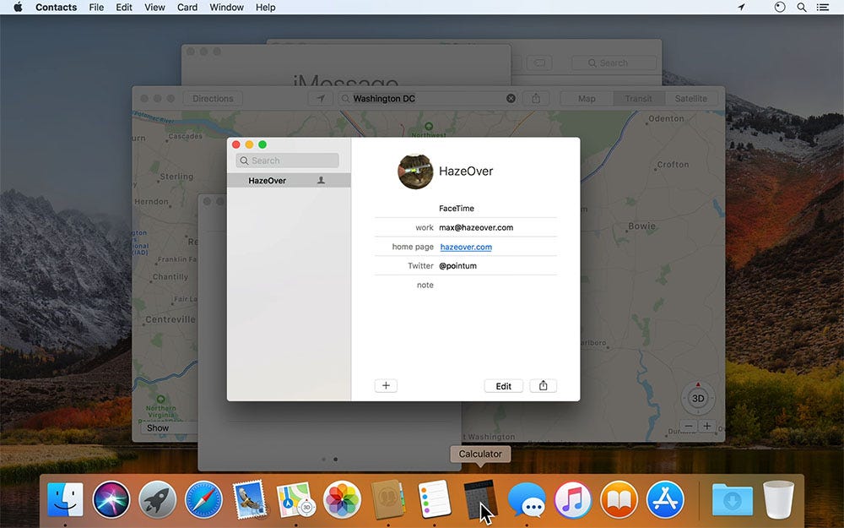The image size is (844, 528).
Task: Open Downloads folder in Dock
Action: [733, 499]
